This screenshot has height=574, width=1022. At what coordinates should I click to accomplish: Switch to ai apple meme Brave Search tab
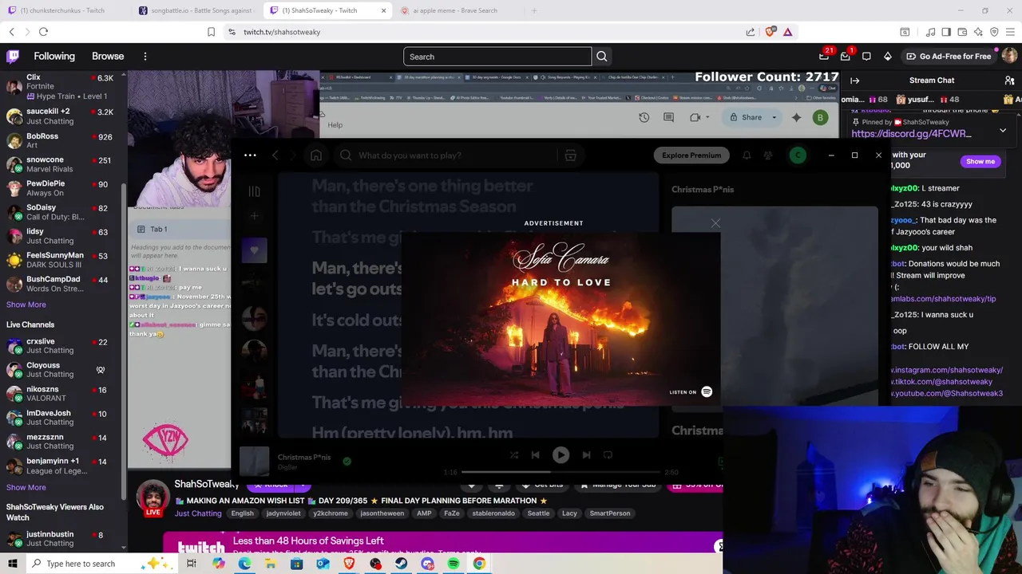pyautogui.click(x=459, y=10)
